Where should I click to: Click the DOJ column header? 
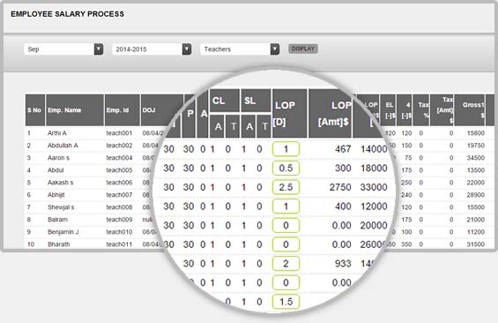coord(162,110)
